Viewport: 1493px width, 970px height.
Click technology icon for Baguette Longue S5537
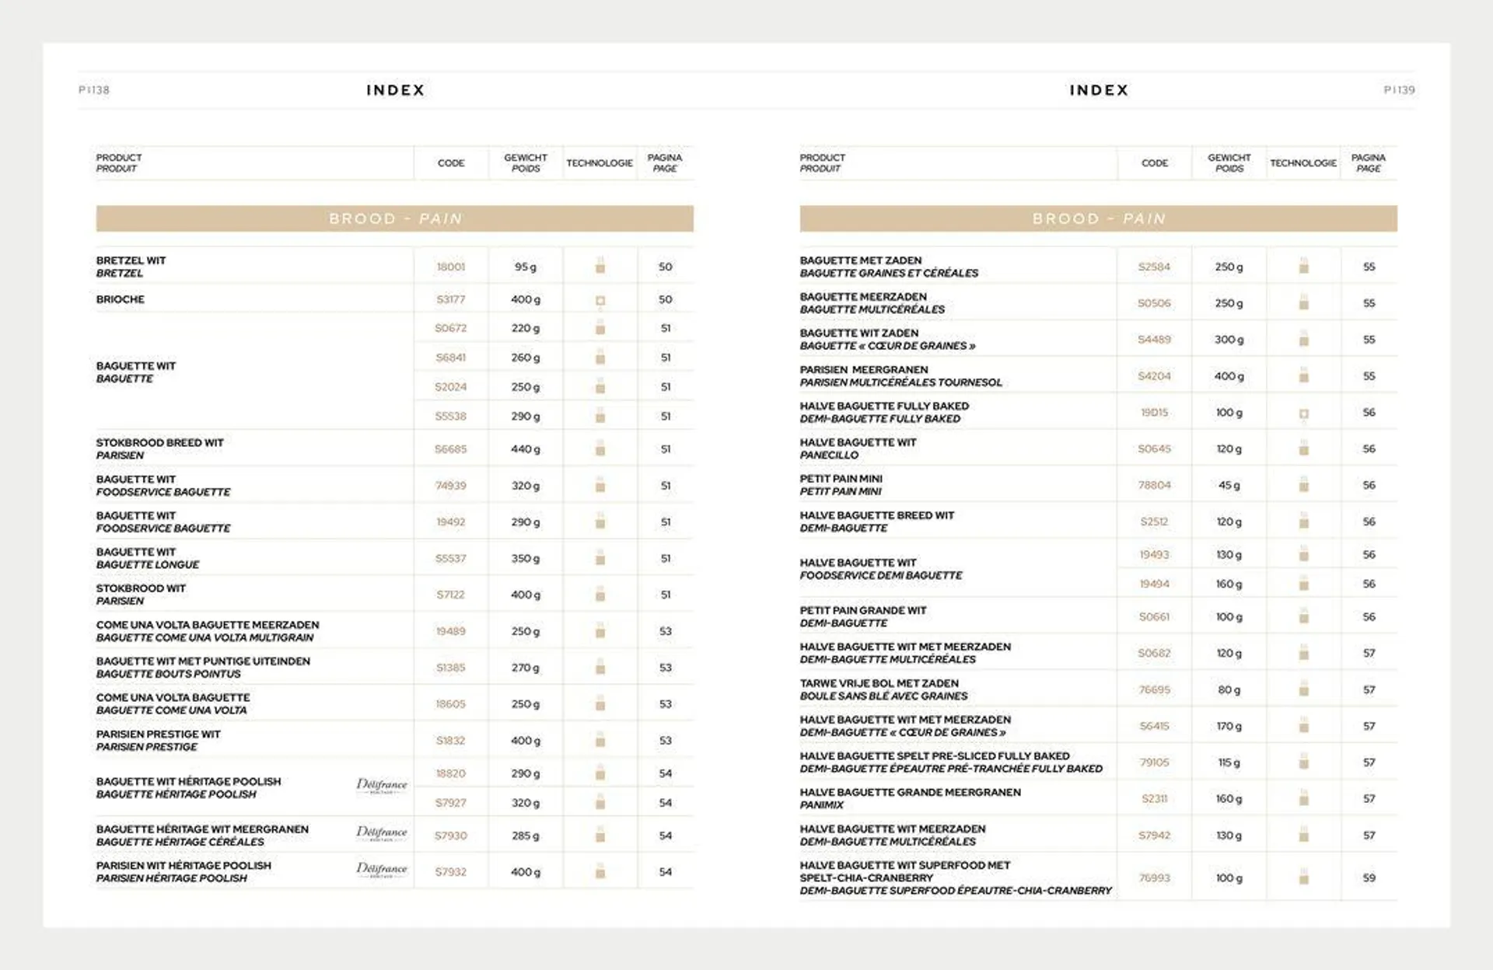click(600, 557)
